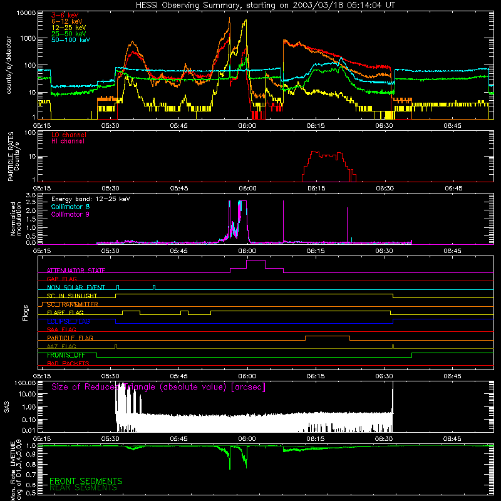Click the HESSI Observing Summary title
Screen dimensions: 501x501
(265, 6)
